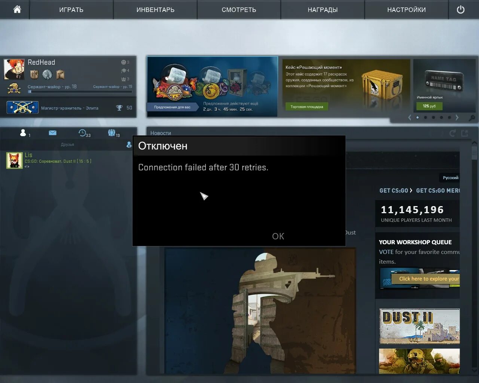The image size is (479, 383).
Task: Open the messages envelope tab
Action: click(53, 133)
